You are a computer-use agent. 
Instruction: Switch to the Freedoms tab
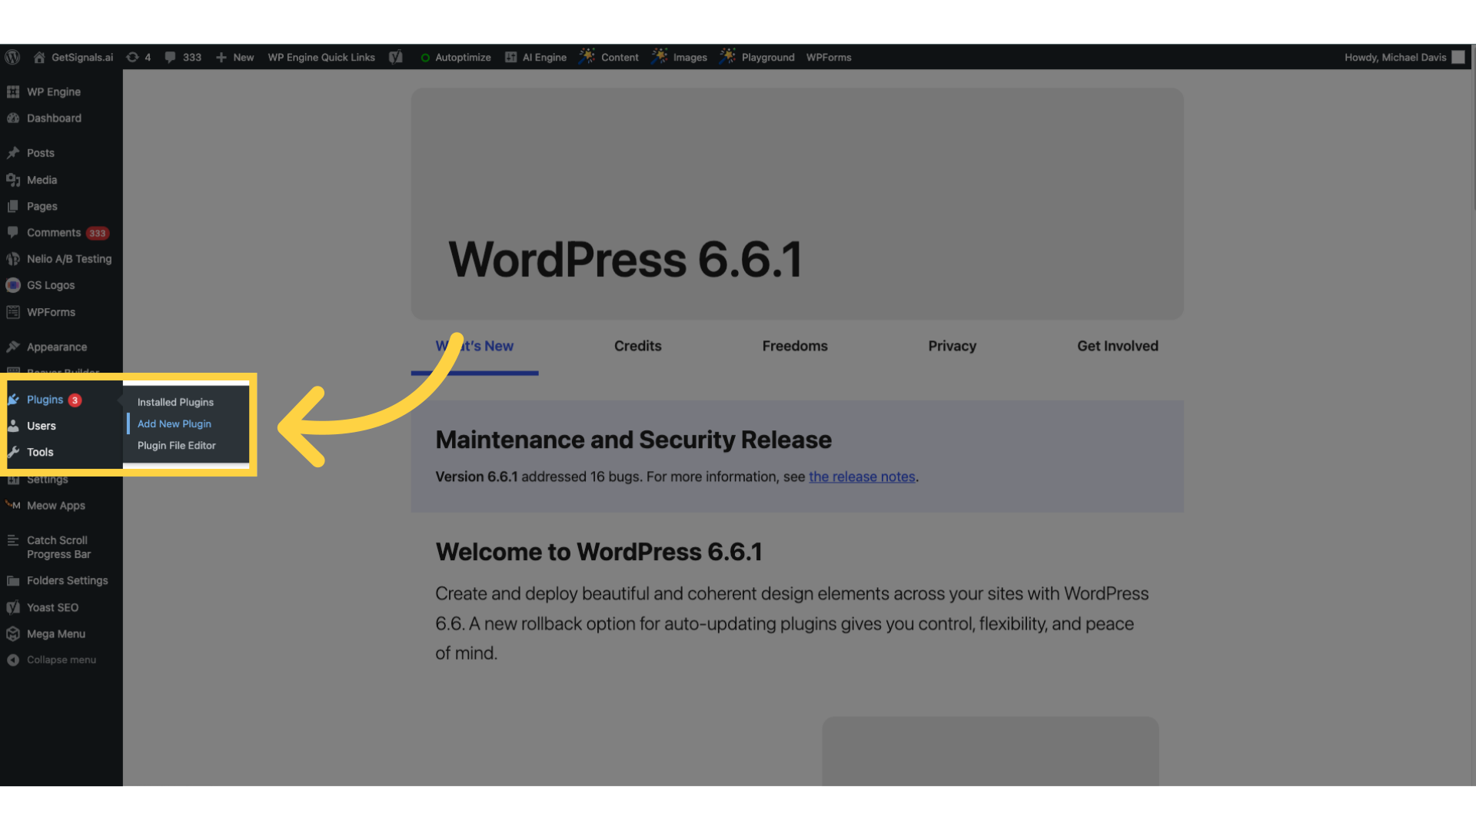point(795,346)
